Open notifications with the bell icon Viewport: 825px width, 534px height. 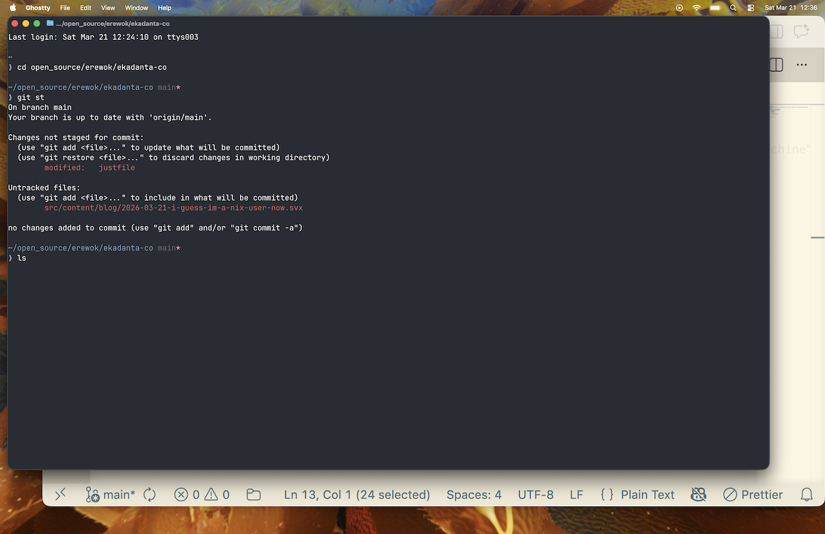click(805, 494)
